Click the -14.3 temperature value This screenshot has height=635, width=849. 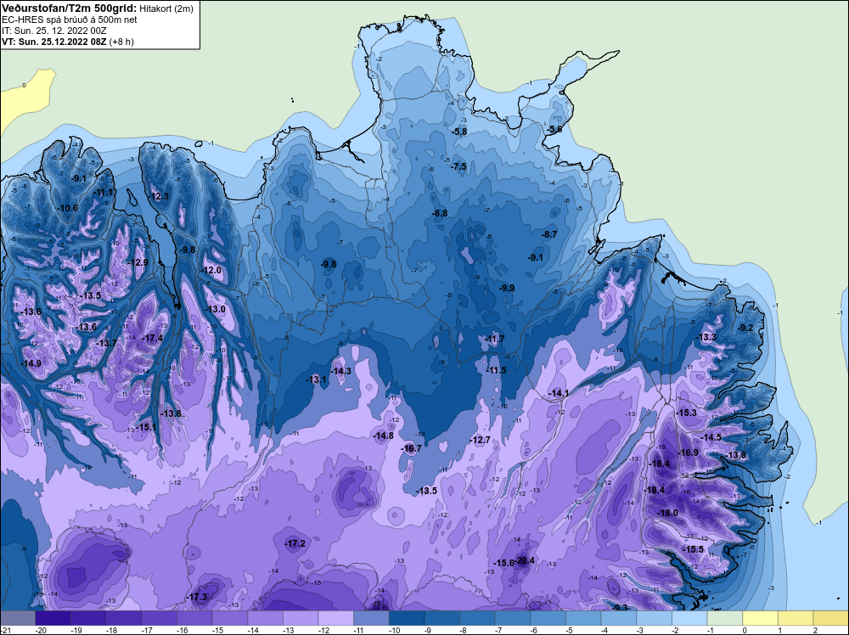(x=341, y=371)
